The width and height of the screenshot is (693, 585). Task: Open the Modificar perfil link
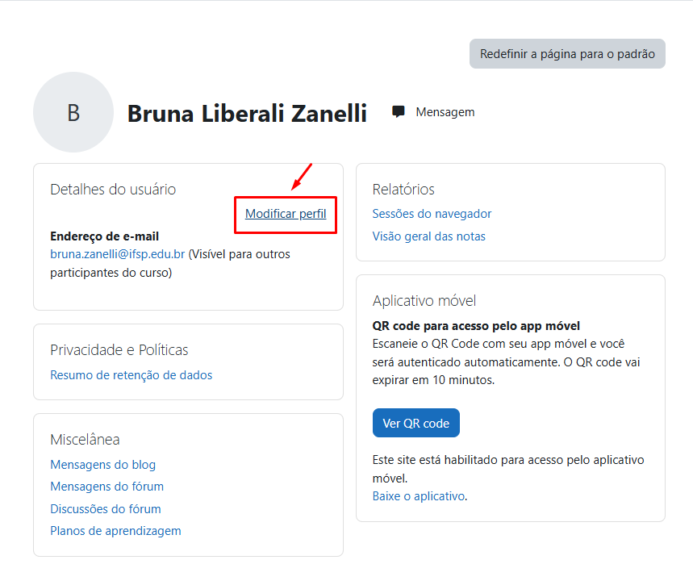(286, 214)
